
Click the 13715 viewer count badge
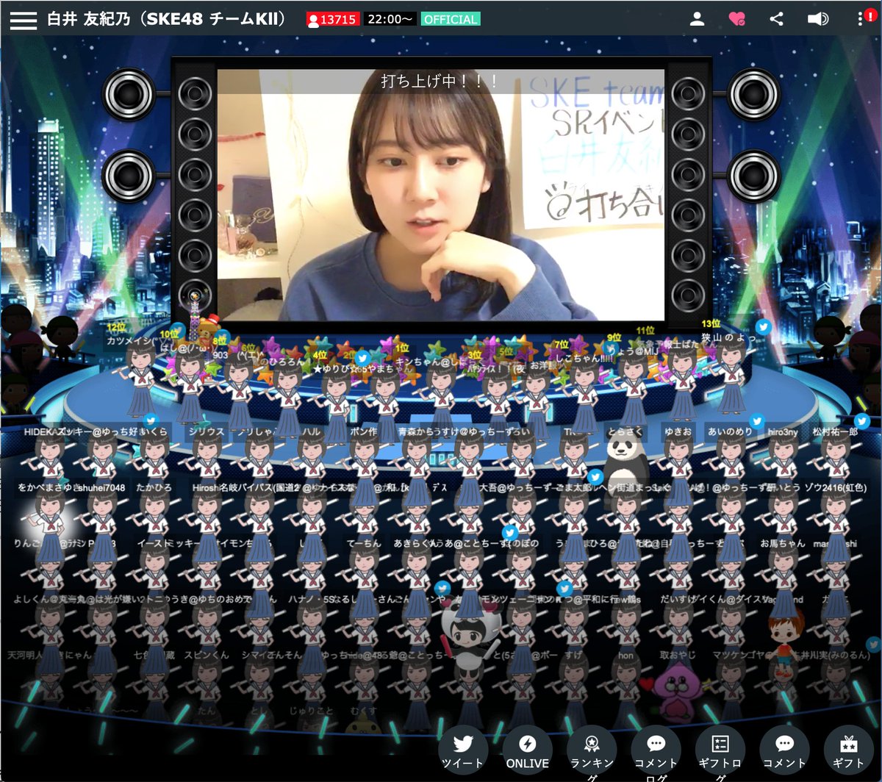(x=333, y=20)
